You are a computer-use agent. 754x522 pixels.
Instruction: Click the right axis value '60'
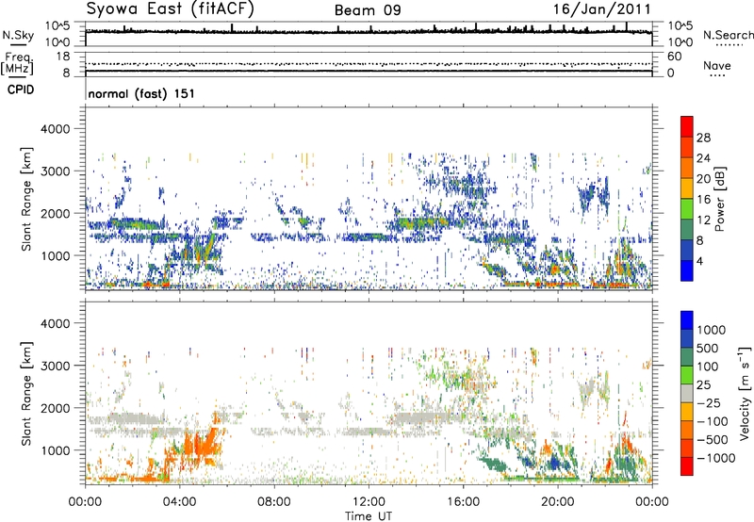pyautogui.click(x=674, y=57)
